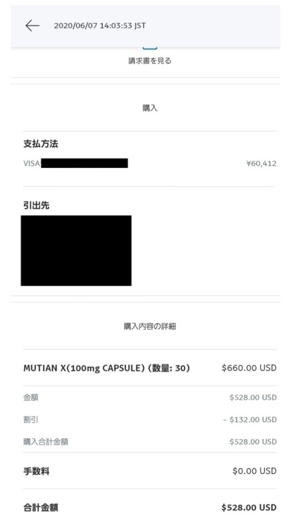
Task: Select the $660.00 USD item price
Action: (x=249, y=368)
